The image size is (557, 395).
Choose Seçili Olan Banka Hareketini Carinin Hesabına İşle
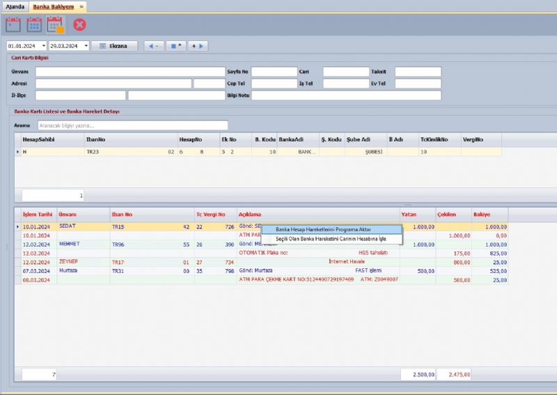(x=332, y=239)
